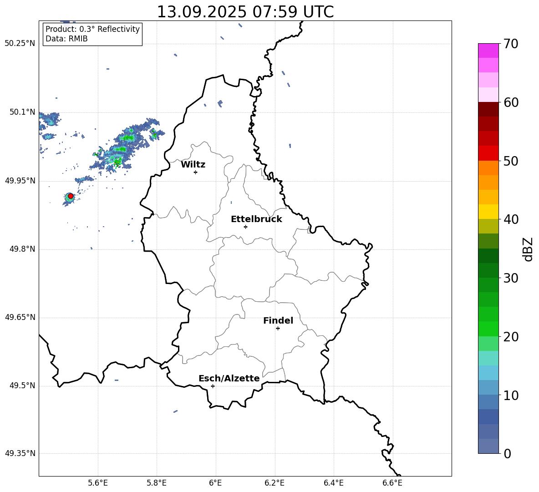Click the Esch/Alzette station cross marker
The width and height of the screenshot is (539, 492).
(213, 386)
